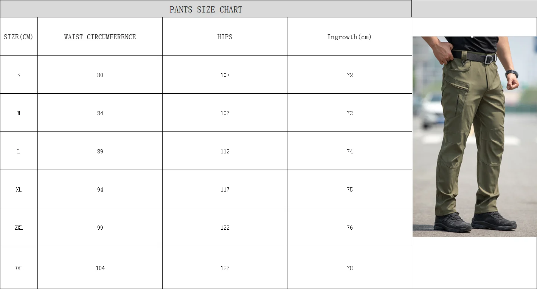
Task: Click waist value 104 for size 3XL
Action: [100, 268]
